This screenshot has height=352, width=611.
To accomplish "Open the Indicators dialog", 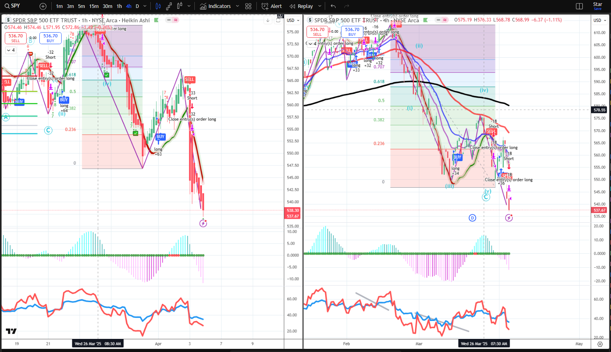I will click(x=215, y=6).
